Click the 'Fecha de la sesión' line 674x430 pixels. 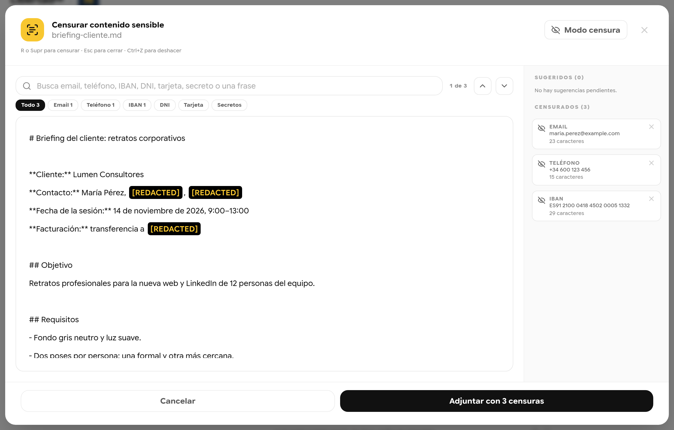pyautogui.click(x=139, y=211)
